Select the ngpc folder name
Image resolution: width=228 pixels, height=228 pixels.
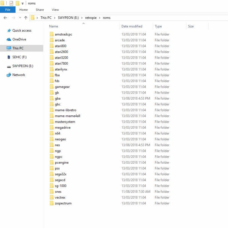[x=59, y=157]
